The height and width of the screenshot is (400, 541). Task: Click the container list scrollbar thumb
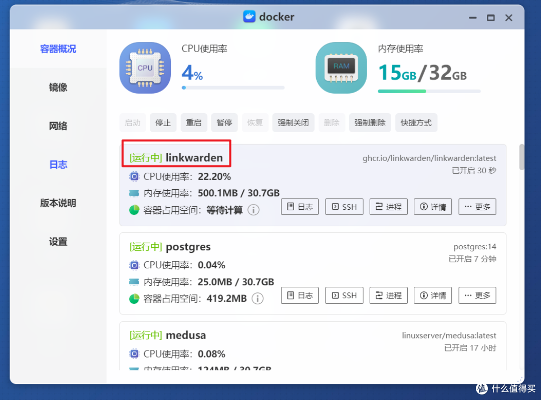point(521,157)
